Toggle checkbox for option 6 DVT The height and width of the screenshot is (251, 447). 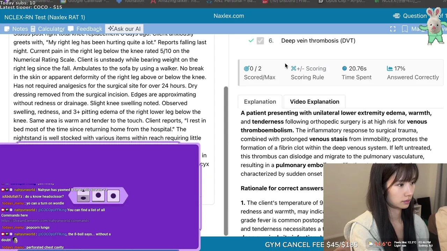(260, 41)
